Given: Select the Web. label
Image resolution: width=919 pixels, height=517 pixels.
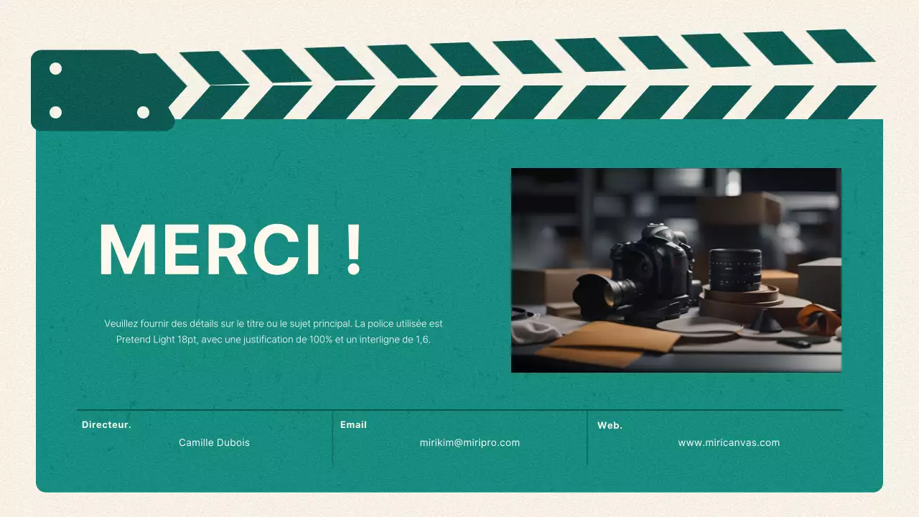Looking at the screenshot, I should 610,425.
